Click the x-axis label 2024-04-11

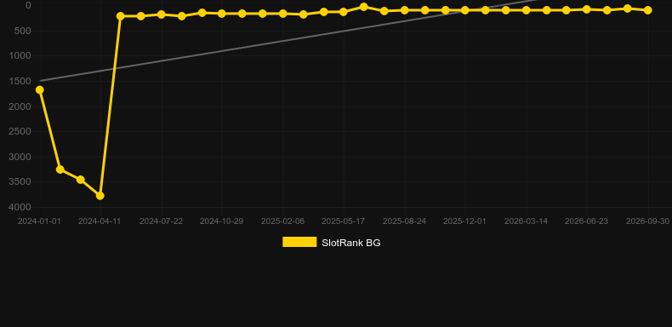pos(100,221)
